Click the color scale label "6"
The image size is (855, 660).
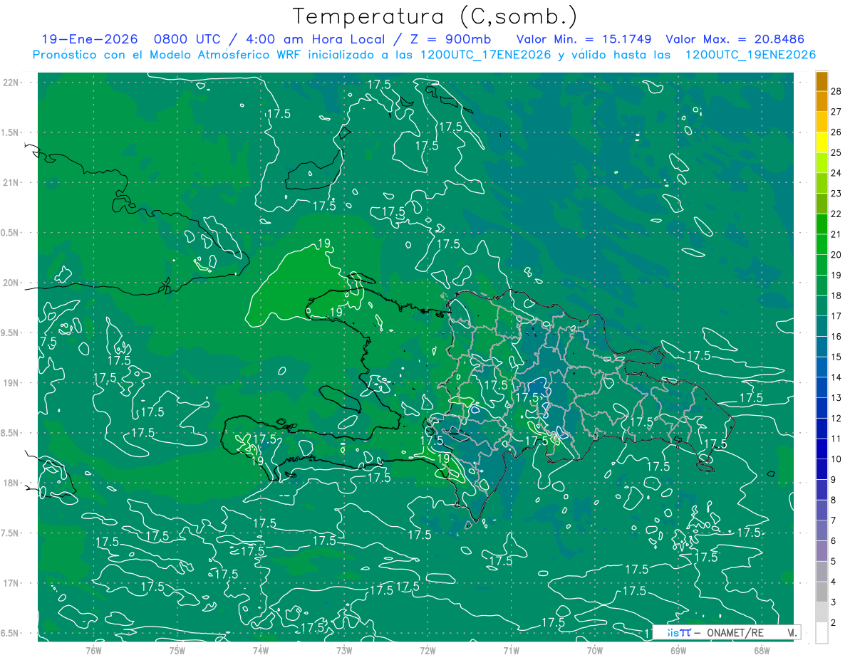point(834,541)
